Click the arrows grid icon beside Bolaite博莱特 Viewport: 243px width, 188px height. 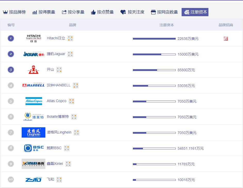[x=74, y=117]
